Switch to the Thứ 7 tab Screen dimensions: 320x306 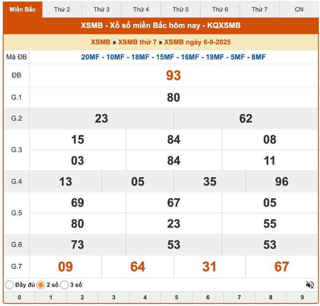pos(259,9)
